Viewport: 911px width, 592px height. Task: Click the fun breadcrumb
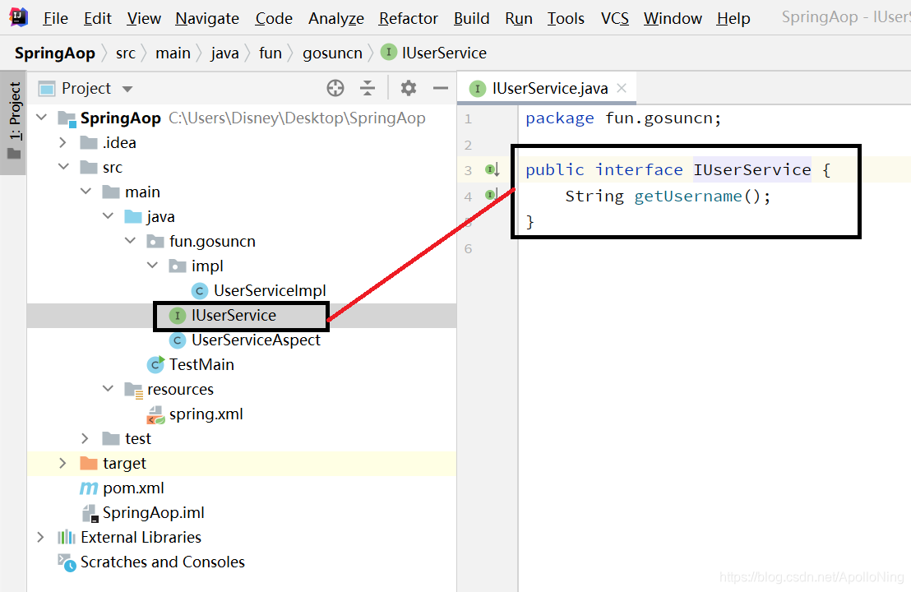271,53
